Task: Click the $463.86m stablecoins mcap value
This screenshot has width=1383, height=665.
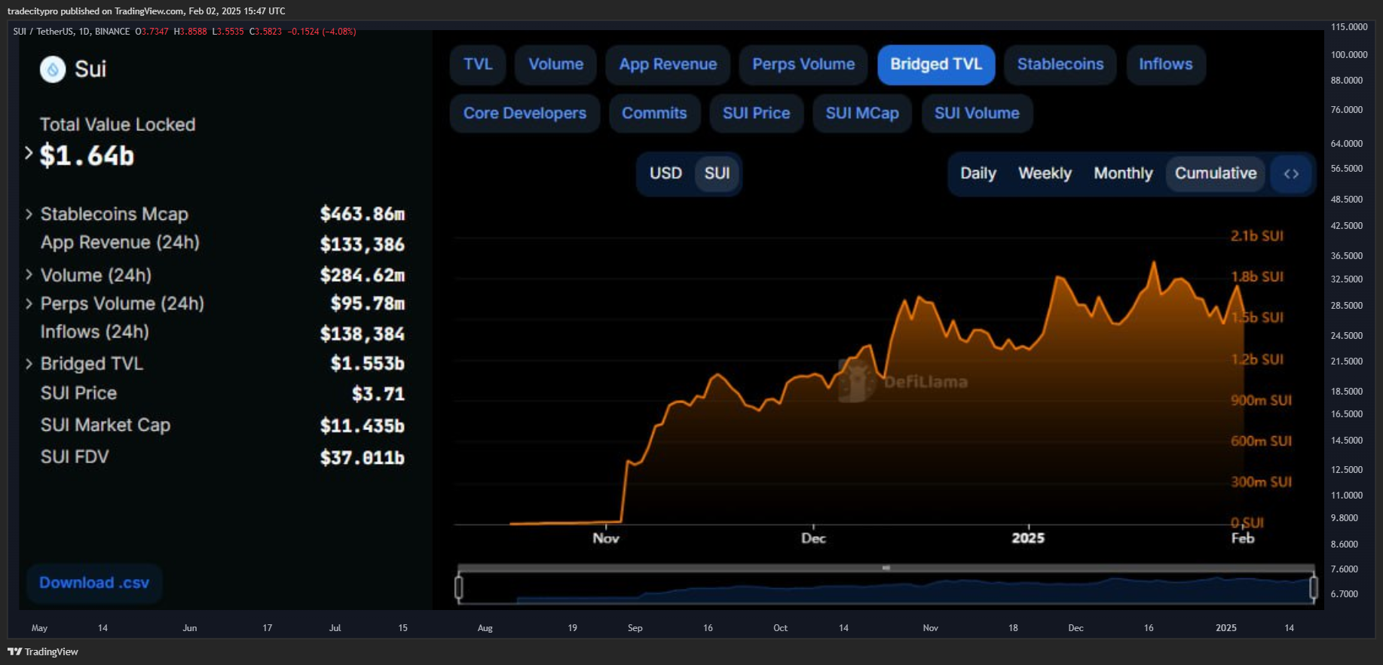Action: (x=363, y=214)
